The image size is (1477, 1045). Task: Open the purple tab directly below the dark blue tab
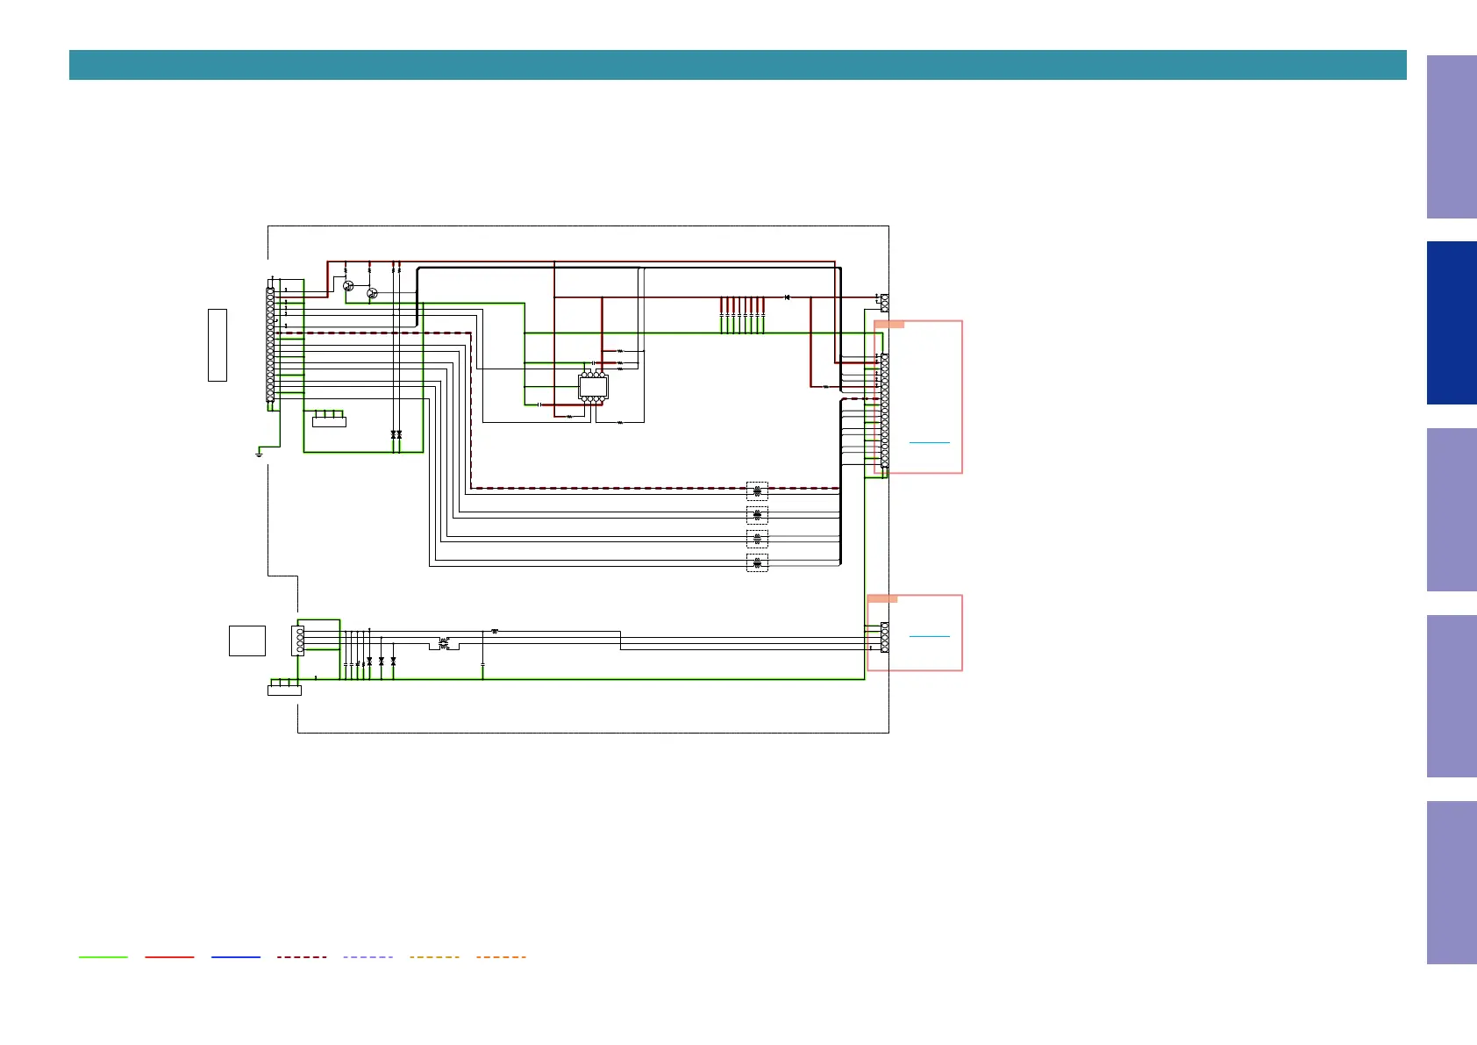tap(1452, 510)
